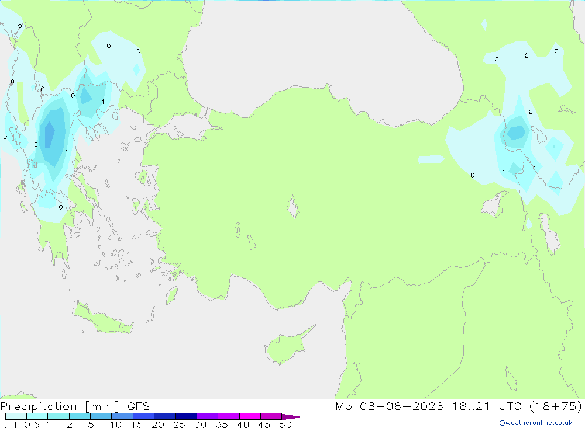This screenshot has width=585, height=428.
Task: Pick the 35–40 mm legend color swatch
Action: click(x=229, y=416)
